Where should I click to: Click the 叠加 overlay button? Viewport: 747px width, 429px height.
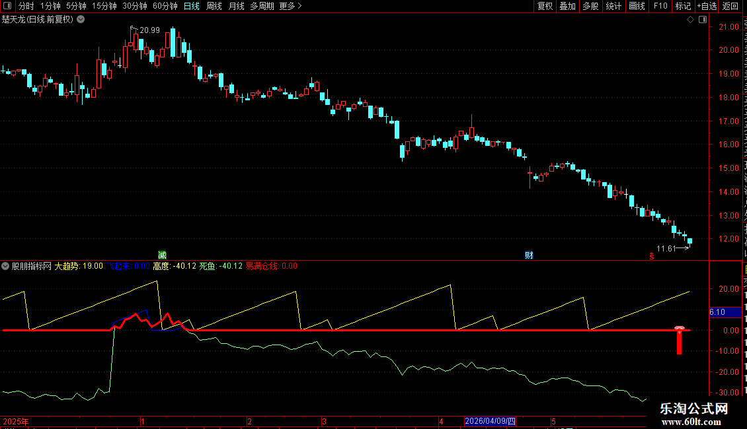(x=567, y=6)
